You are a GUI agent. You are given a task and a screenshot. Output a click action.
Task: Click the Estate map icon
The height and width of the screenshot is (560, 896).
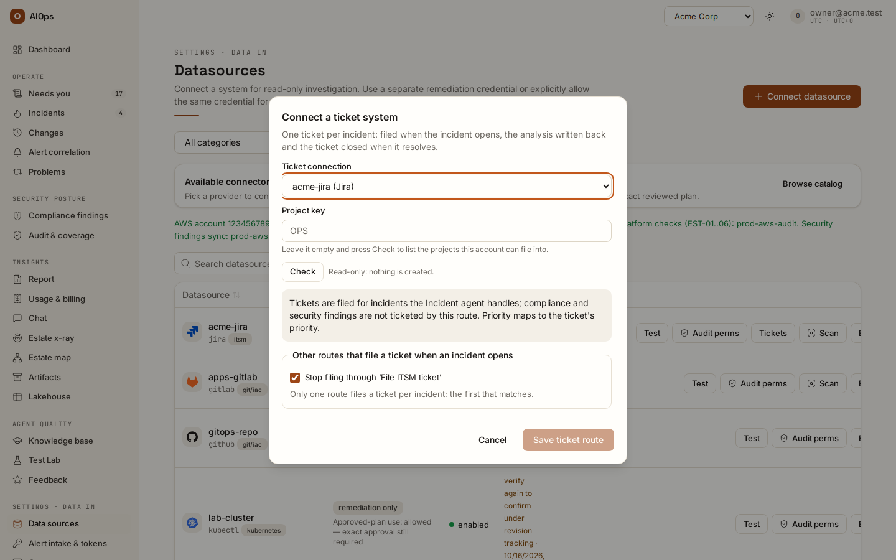pyautogui.click(x=17, y=357)
